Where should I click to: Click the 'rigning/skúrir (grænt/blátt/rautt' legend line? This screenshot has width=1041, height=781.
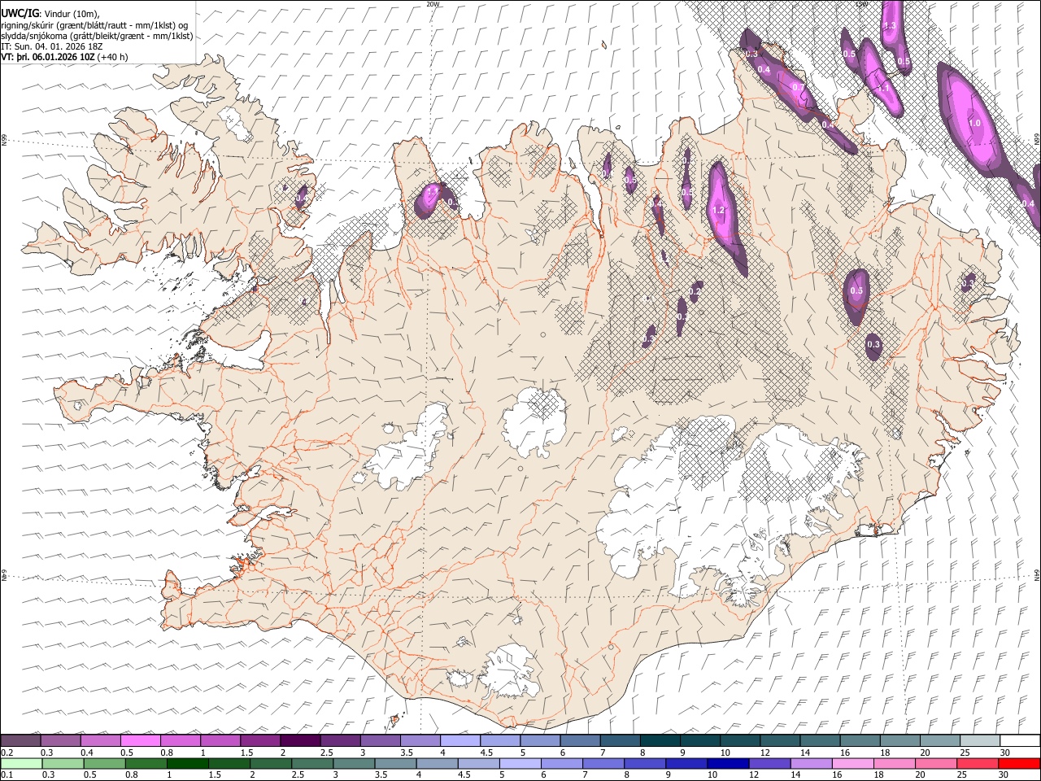pos(94,25)
